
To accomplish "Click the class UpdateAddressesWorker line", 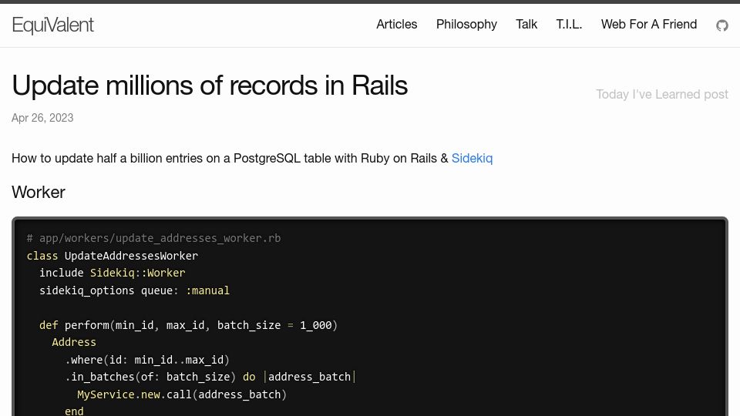I will click(113, 256).
